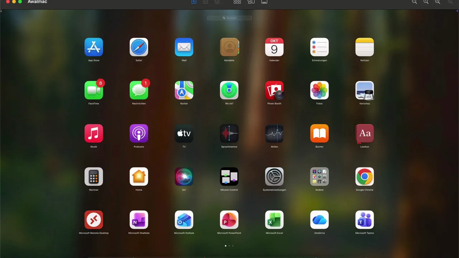Click the Suchen search field
Screen dimensions: 459x258
click(229, 18)
